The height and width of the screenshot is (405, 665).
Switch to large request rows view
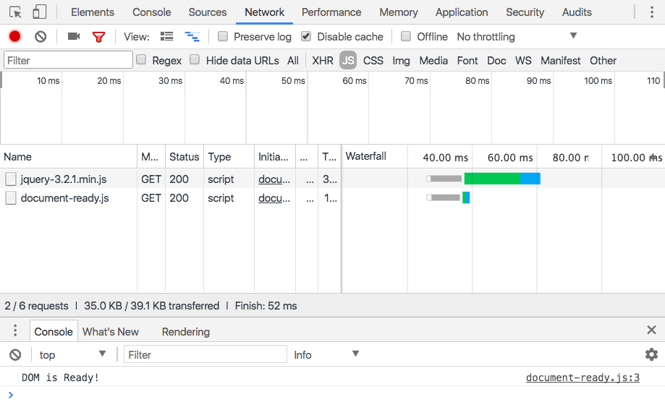[166, 36]
